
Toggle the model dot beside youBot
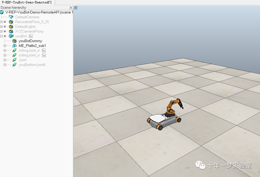(5, 36)
